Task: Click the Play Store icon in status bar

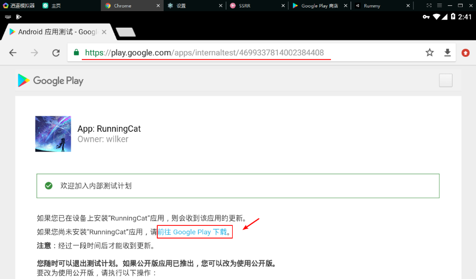Action: pos(19,16)
